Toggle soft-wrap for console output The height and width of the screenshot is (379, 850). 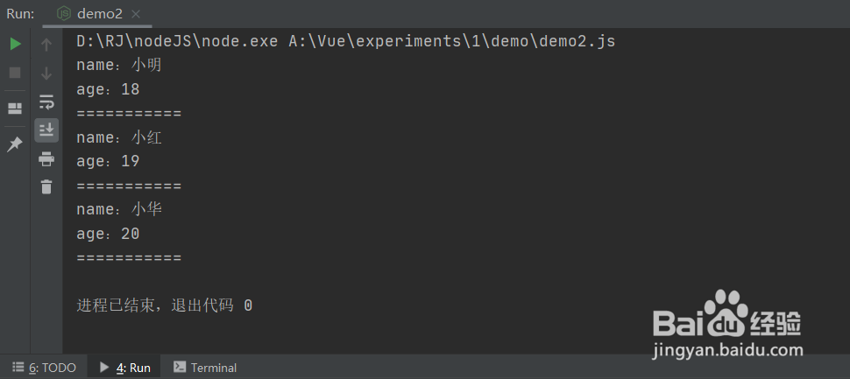tap(46, 102)
